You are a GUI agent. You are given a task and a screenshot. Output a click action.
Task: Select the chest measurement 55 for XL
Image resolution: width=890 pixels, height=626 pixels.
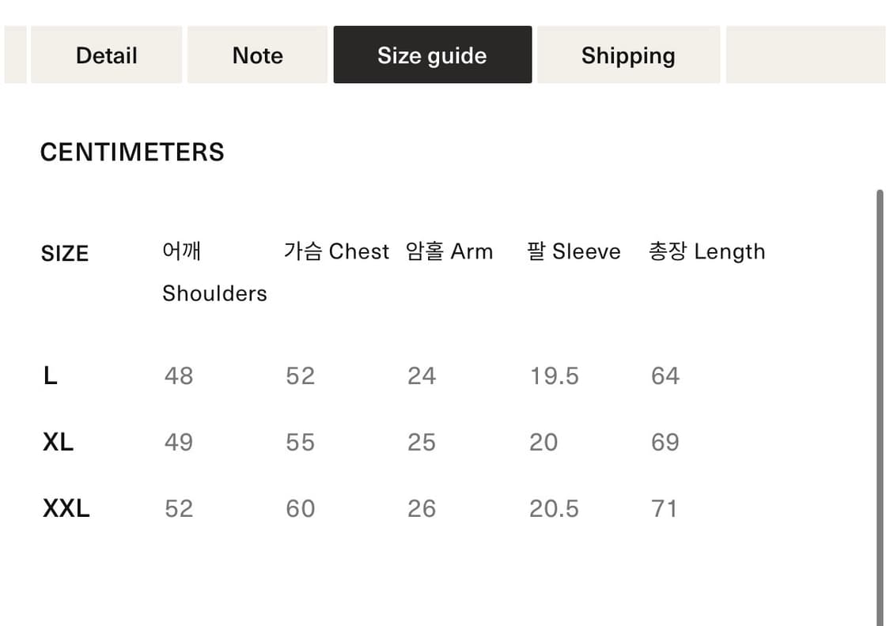pyautogui.click(x=300, y=443)
